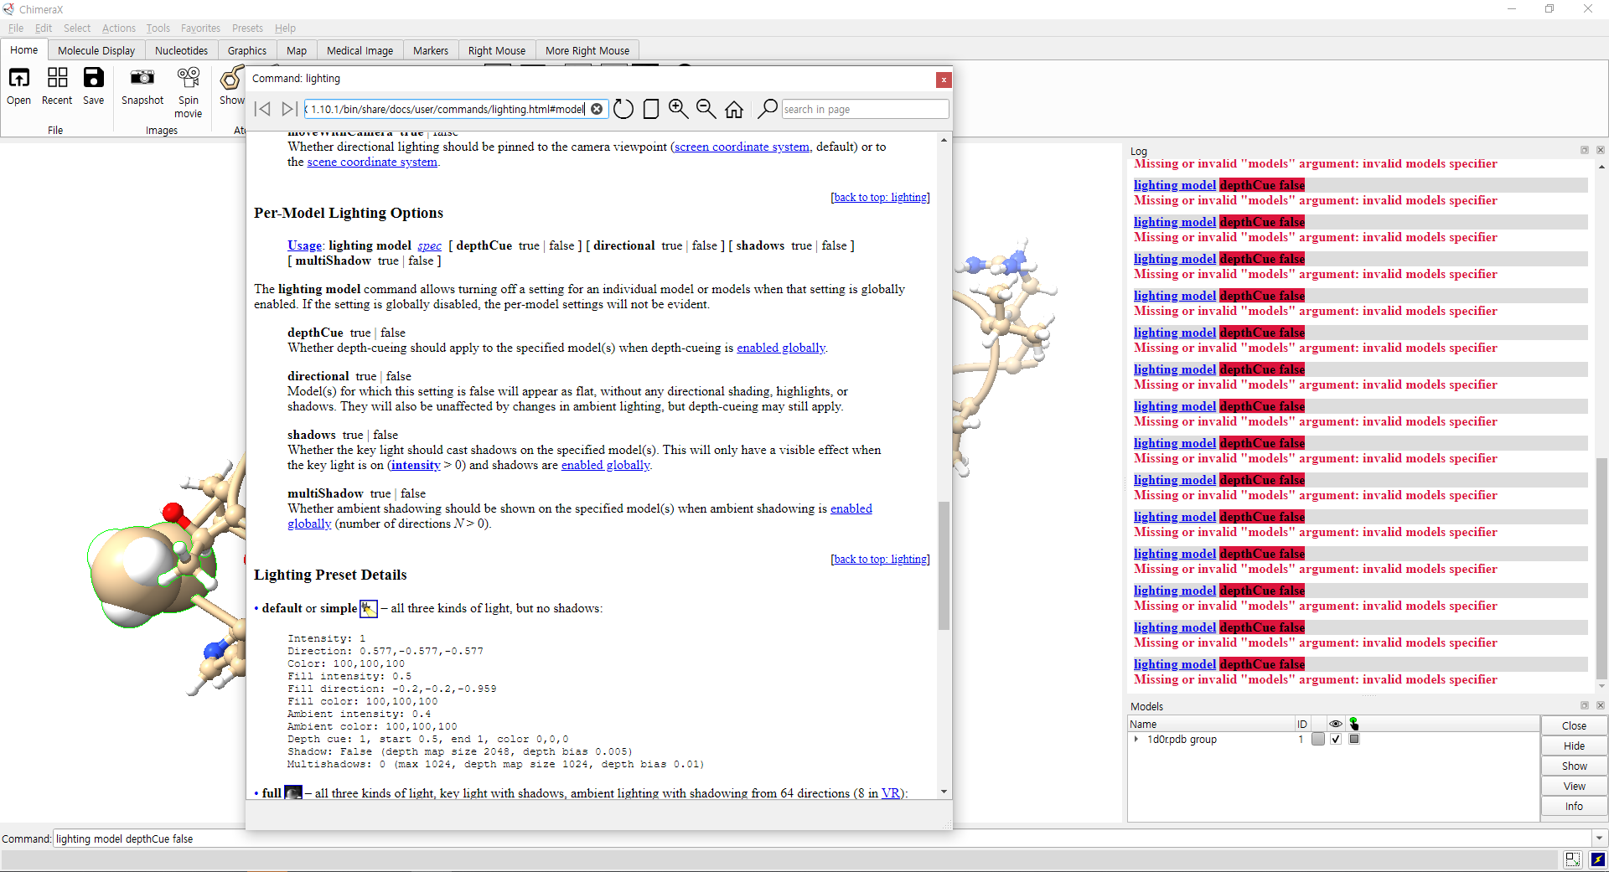The width and height of the screenshot is (1609, 872).
Task: Click the Save session icon
Action: coord(93,79)
